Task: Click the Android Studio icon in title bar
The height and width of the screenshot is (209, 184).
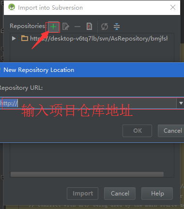Action: (12, 7)
